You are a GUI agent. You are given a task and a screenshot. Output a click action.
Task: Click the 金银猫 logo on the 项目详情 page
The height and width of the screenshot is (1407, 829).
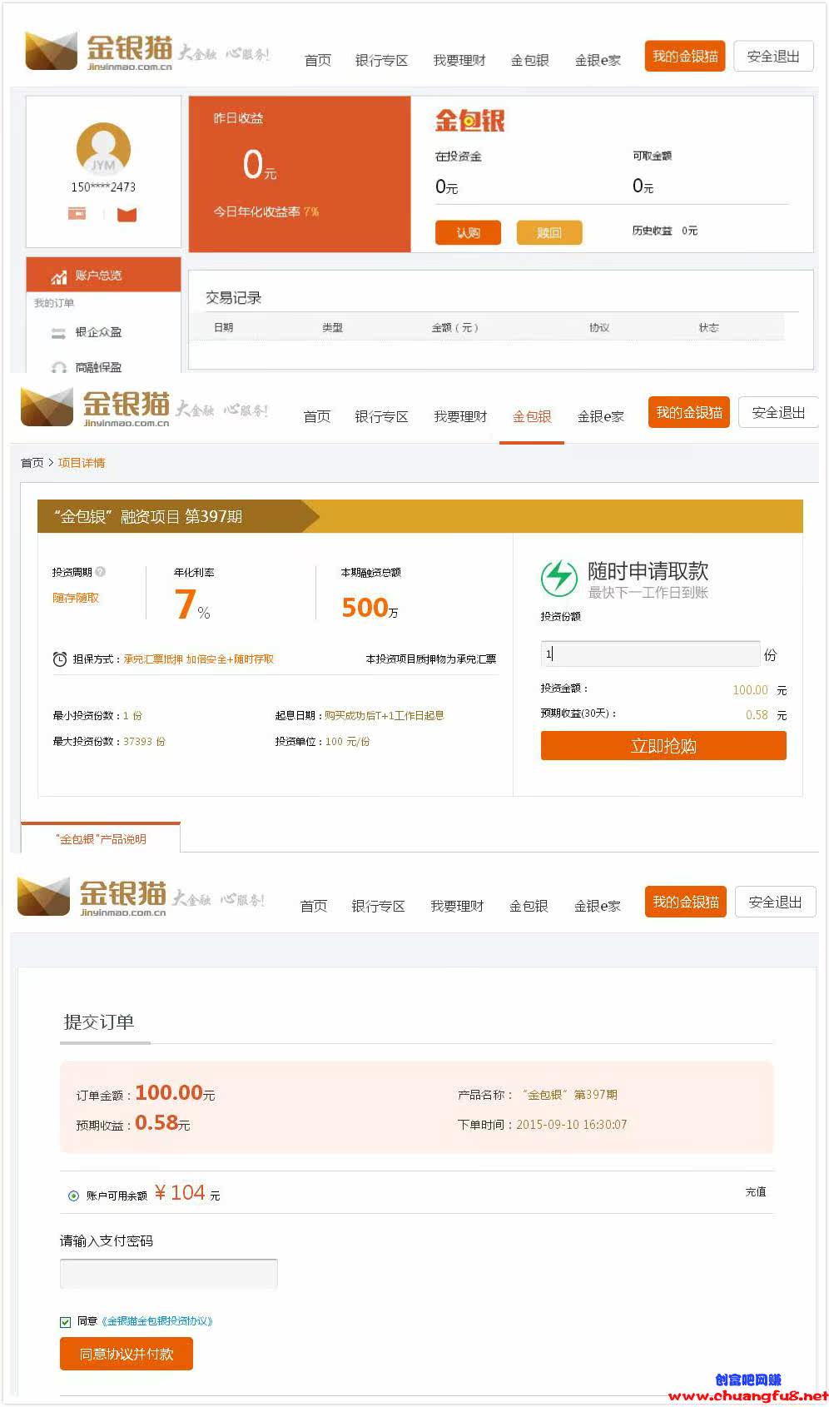(96, 409)
